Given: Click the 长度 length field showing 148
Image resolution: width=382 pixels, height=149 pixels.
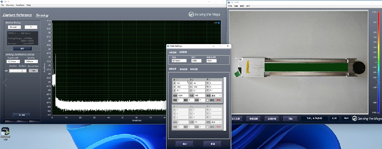Looking at the screenshot, I should tap(200, 95).
